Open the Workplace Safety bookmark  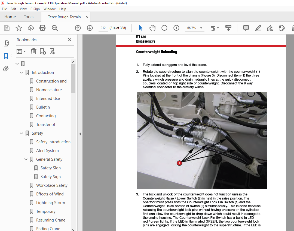click(52, 185)
